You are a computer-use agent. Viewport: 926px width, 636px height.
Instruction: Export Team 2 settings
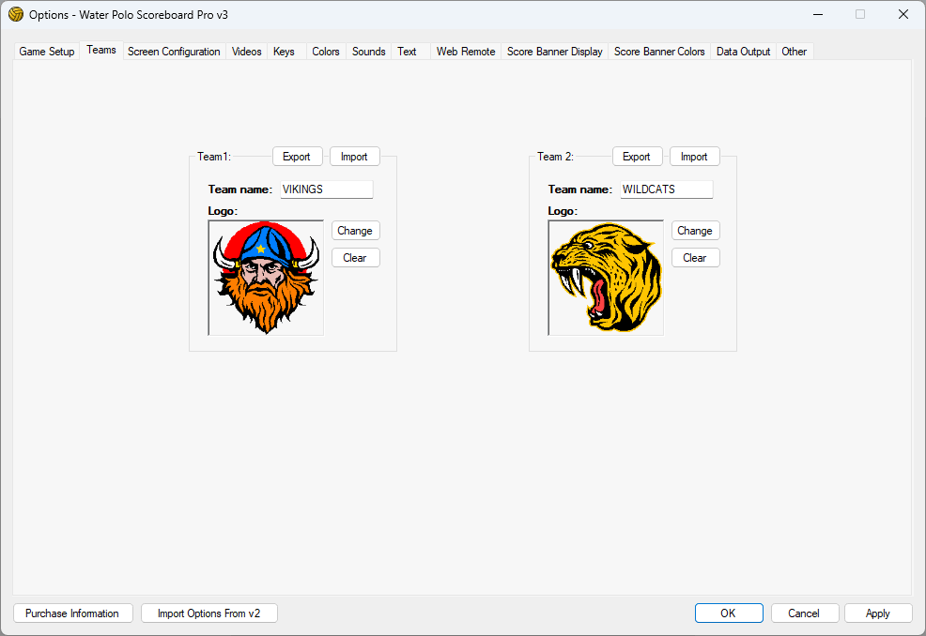(637, 157)
